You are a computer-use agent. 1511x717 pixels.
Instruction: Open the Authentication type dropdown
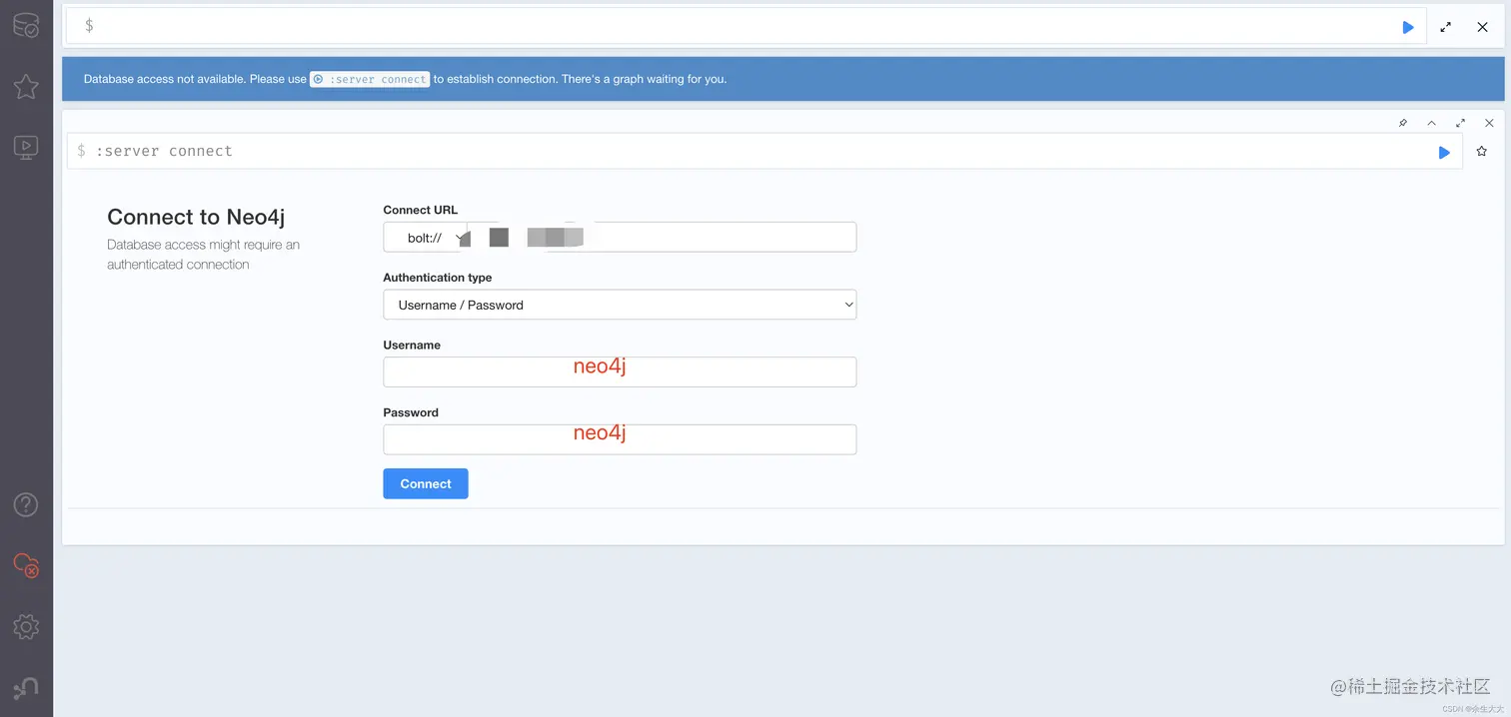click(620, 305)
